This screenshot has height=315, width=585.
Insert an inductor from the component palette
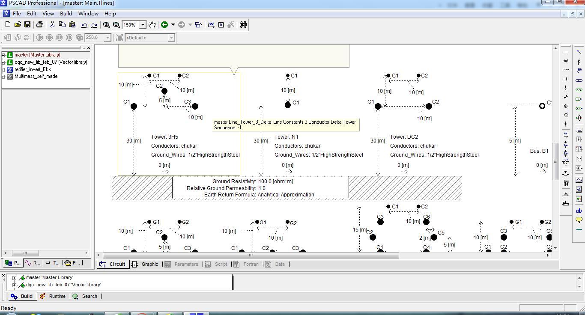(x=566, y=70)
